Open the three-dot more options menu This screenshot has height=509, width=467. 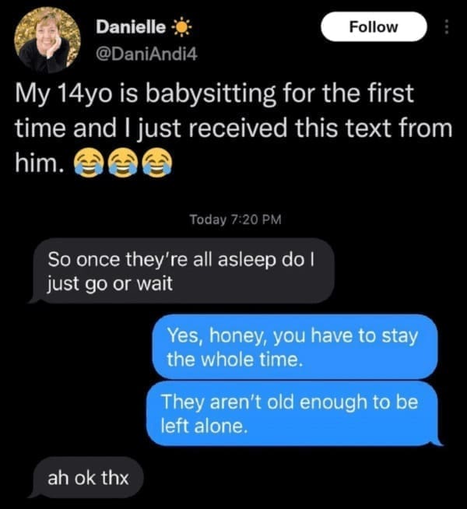point(447,27)
